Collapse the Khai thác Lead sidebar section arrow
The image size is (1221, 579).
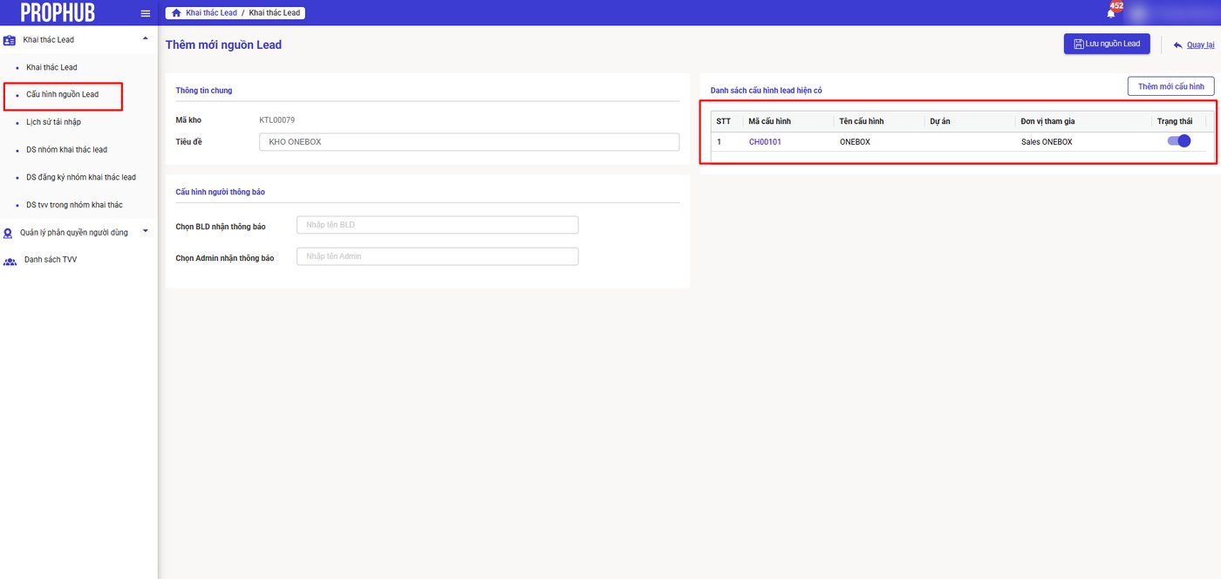145,38
